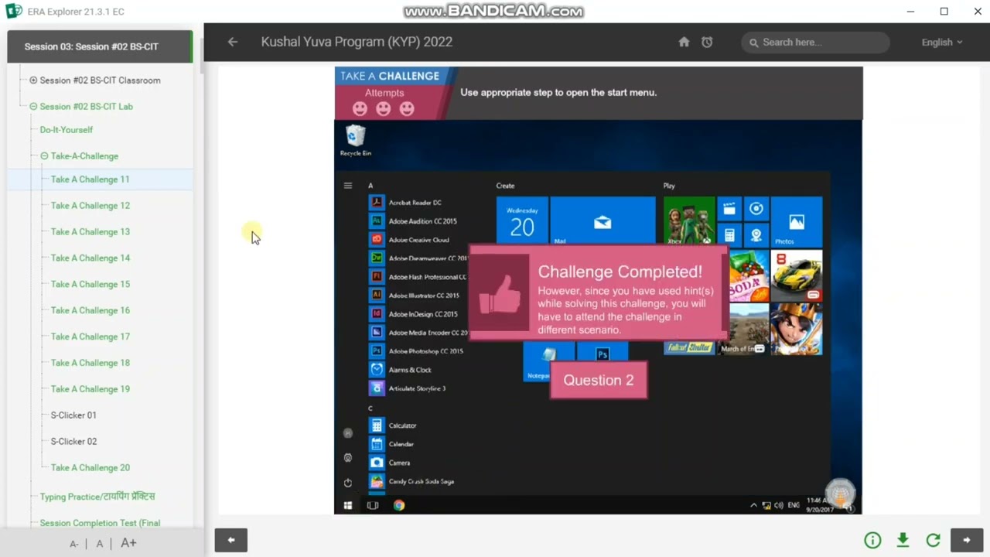
Task: Select Take A Challenge 19
Action: tap(90, 389)
